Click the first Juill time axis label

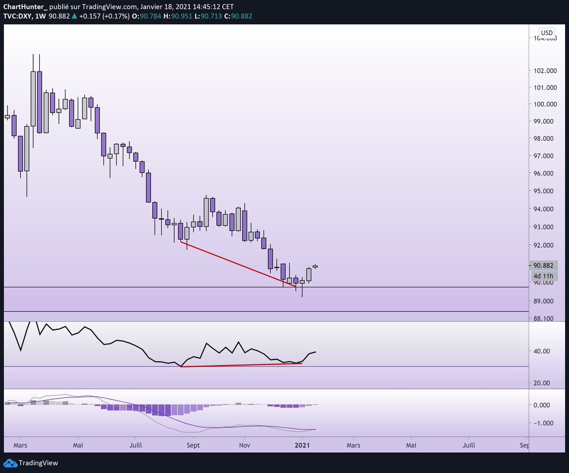coord(136,445)
